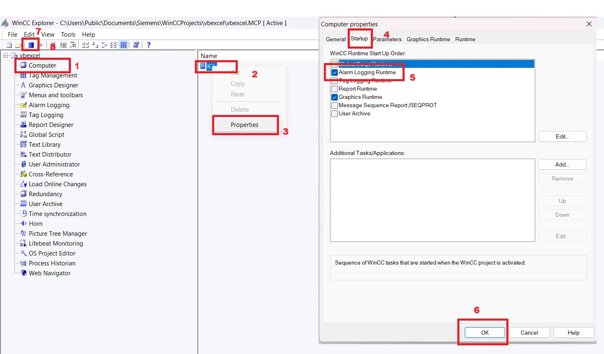Viewport: 604px width, 354px height.
Task: Switch to the Parameters tab
Action: coord(387,39)
